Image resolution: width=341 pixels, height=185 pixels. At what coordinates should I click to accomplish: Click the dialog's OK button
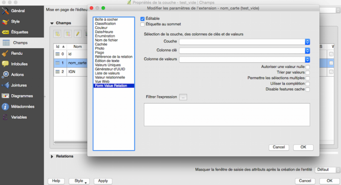pyautogui.click(x=303, y=147)
